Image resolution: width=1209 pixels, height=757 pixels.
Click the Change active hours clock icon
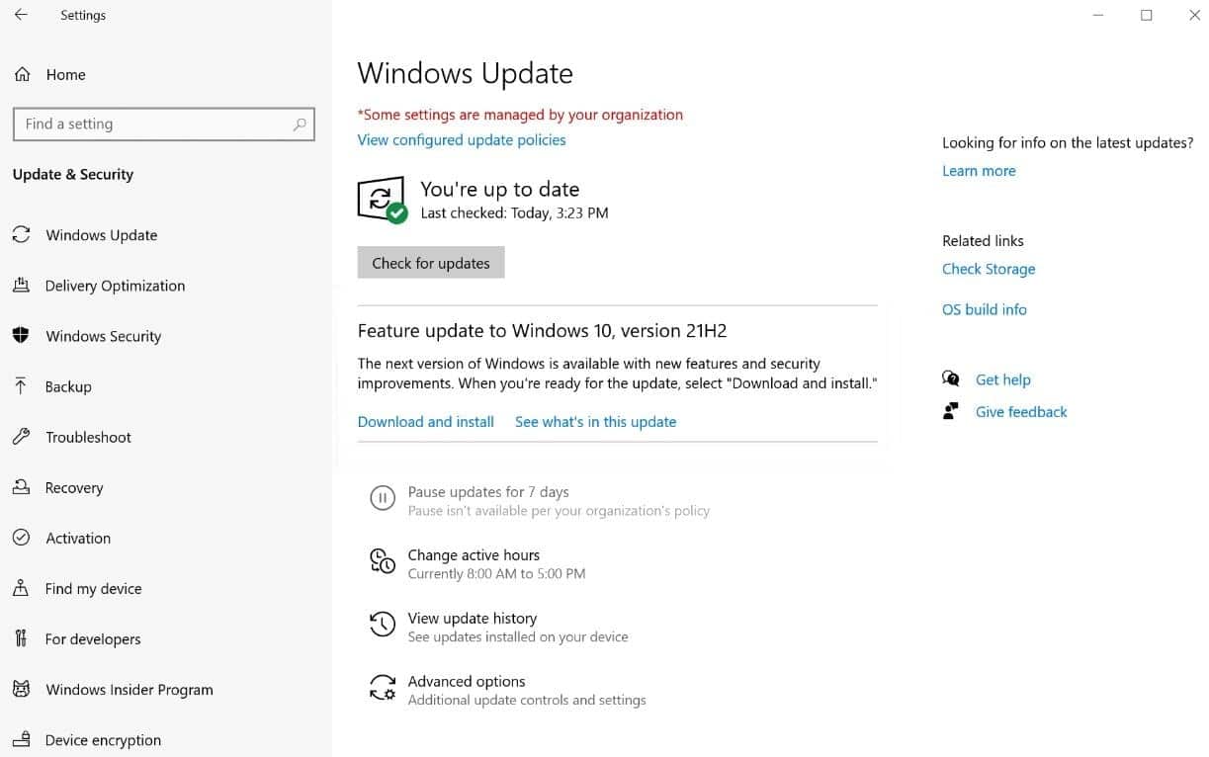pyautogui.click(x=383, y=561)
